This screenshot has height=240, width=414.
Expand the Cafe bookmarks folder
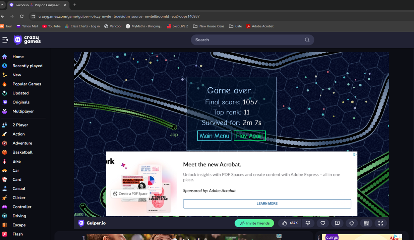tap(235, 26)
